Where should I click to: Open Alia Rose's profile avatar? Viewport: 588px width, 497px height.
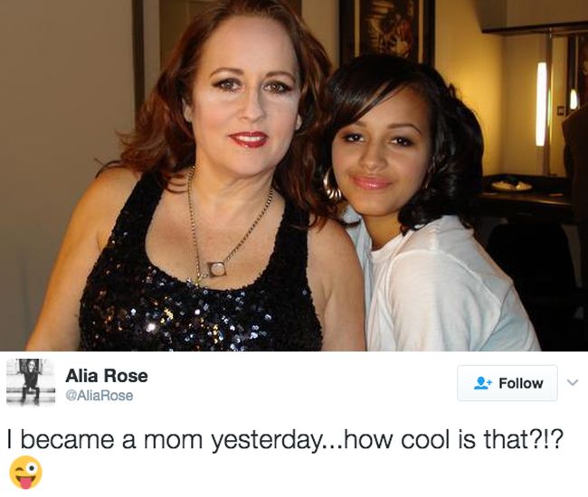[x=31, y=381]
